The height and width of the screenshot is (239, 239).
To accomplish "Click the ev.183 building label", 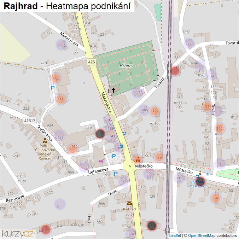I will [46, 63].
